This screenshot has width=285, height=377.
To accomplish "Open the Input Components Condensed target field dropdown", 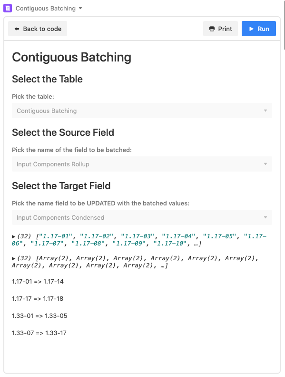I will 142,217.
